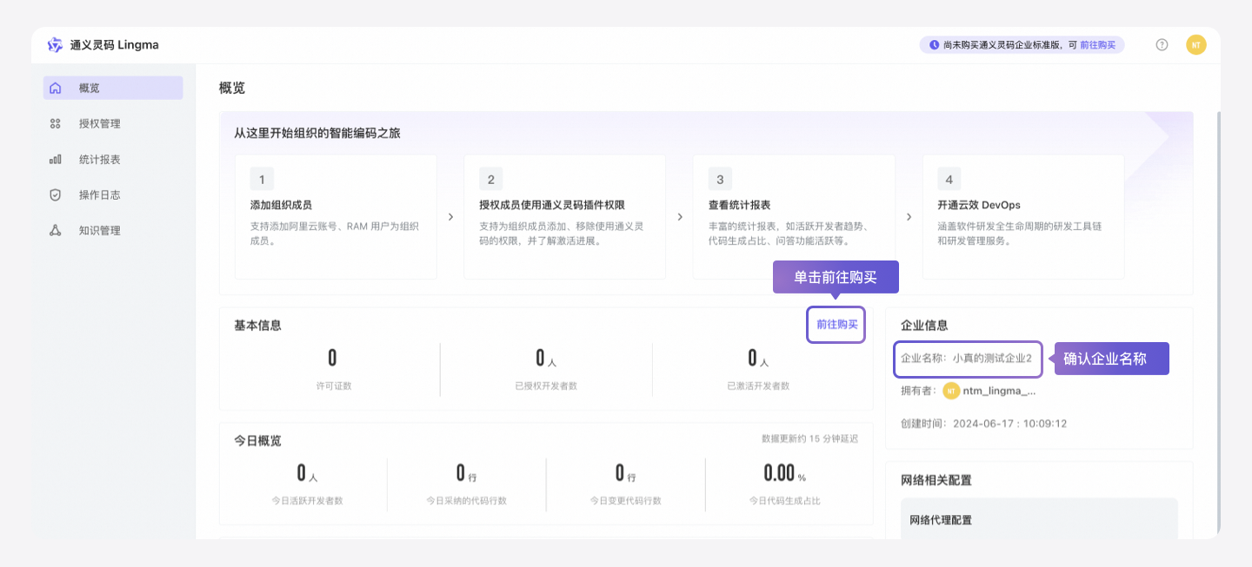Click 创建时间 2024-06-17 text

(x=983, y=424)
